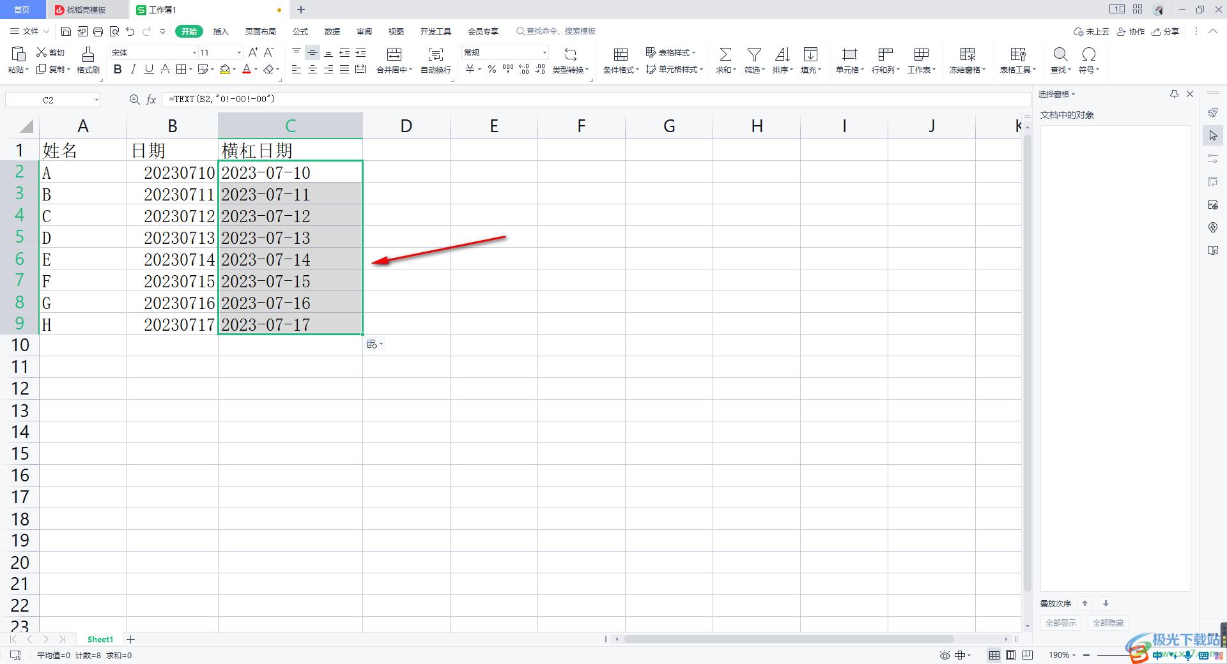Open the Page Layout (页面布局) tab
This screenshot has height=664, width=1227.
tap(260, 31)
